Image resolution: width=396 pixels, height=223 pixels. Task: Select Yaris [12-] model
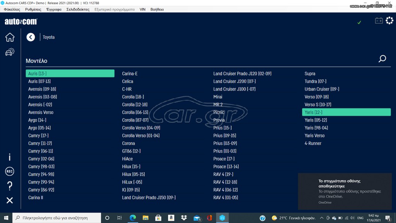click(x=346, y=112)
